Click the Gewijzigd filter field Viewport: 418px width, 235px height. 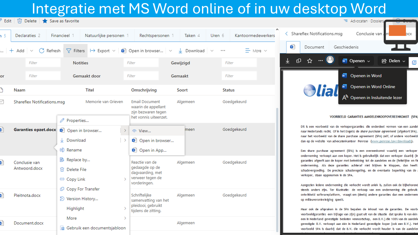(239, 63)
